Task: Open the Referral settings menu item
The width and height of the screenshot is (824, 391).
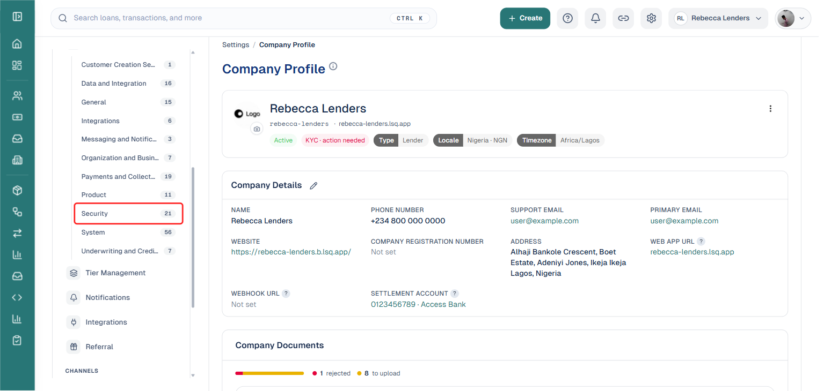Action: pyautogui.click(x=99, y=347)
